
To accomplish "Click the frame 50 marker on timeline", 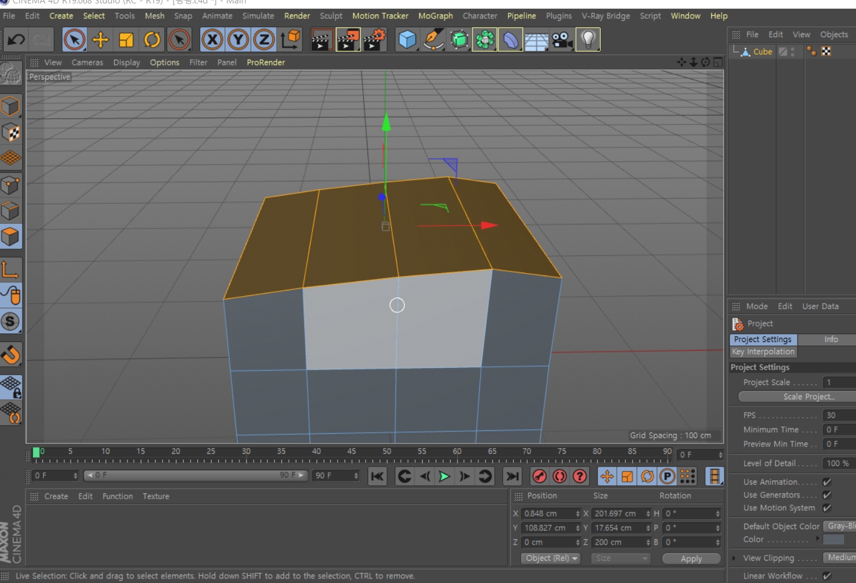I will (x=386, y=452).
